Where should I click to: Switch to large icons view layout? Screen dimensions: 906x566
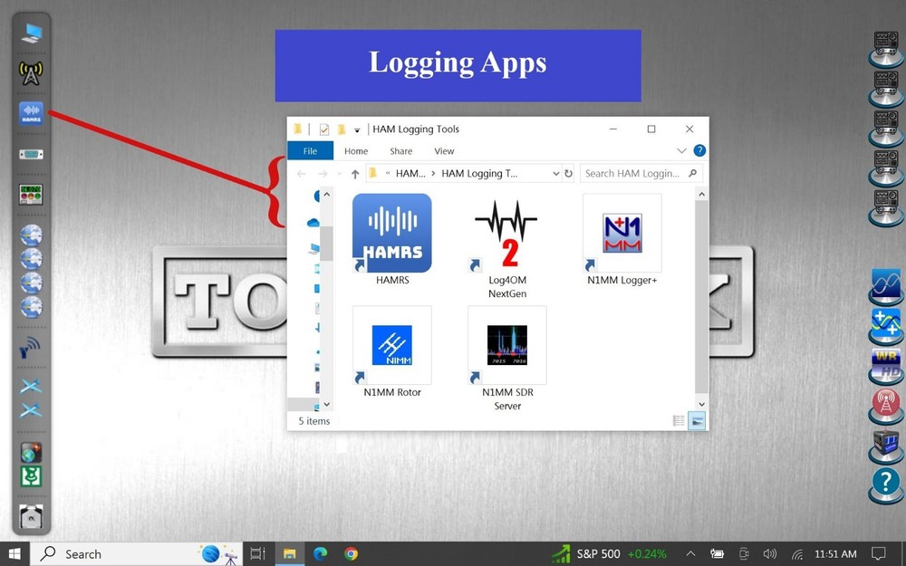pos(697,421)
